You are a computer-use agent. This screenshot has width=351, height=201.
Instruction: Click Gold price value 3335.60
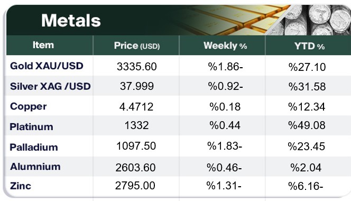pyautogui.click(x=136, y=67)
